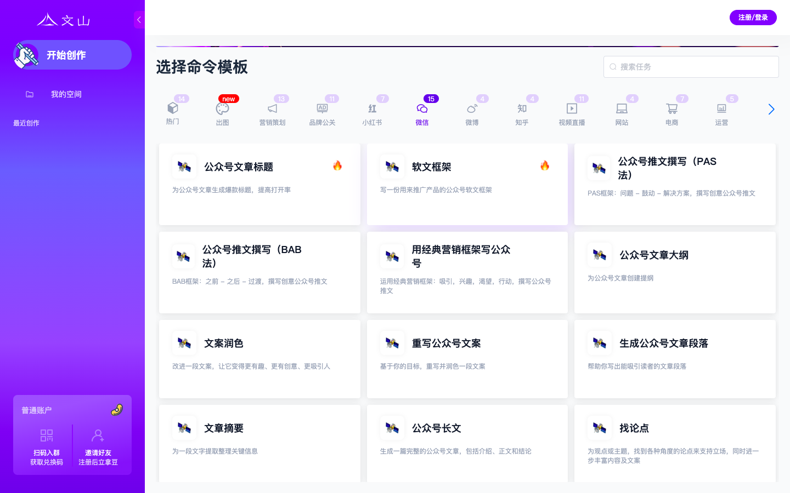Open the 微博 category icon
Viewport: 790px width, 493px height.
tap(472, 110)
